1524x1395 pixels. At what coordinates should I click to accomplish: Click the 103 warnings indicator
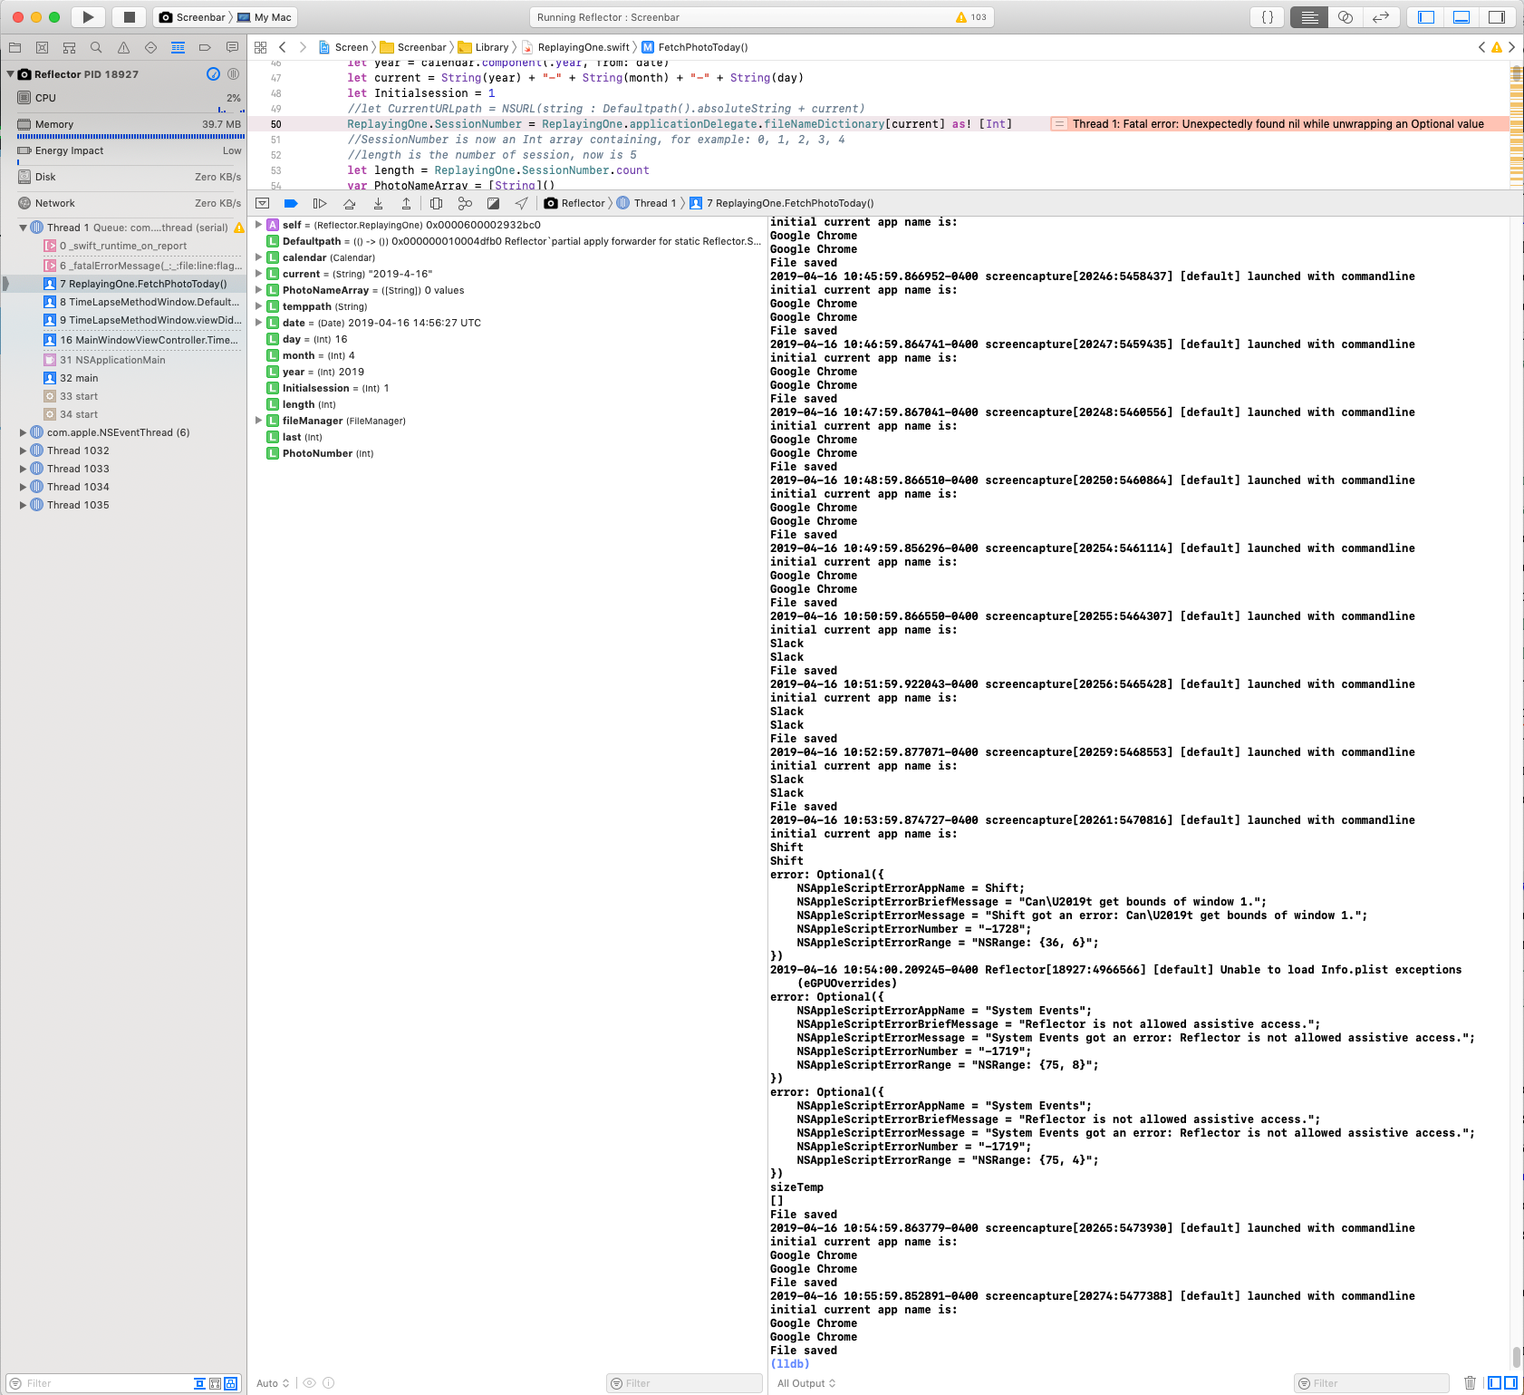[971, 17]
